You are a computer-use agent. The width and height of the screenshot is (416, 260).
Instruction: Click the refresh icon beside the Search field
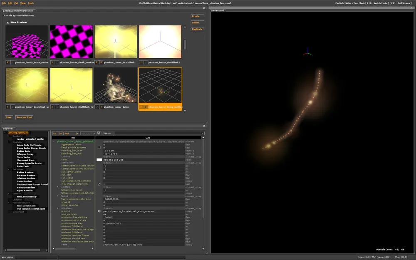(x=99, y=133)
